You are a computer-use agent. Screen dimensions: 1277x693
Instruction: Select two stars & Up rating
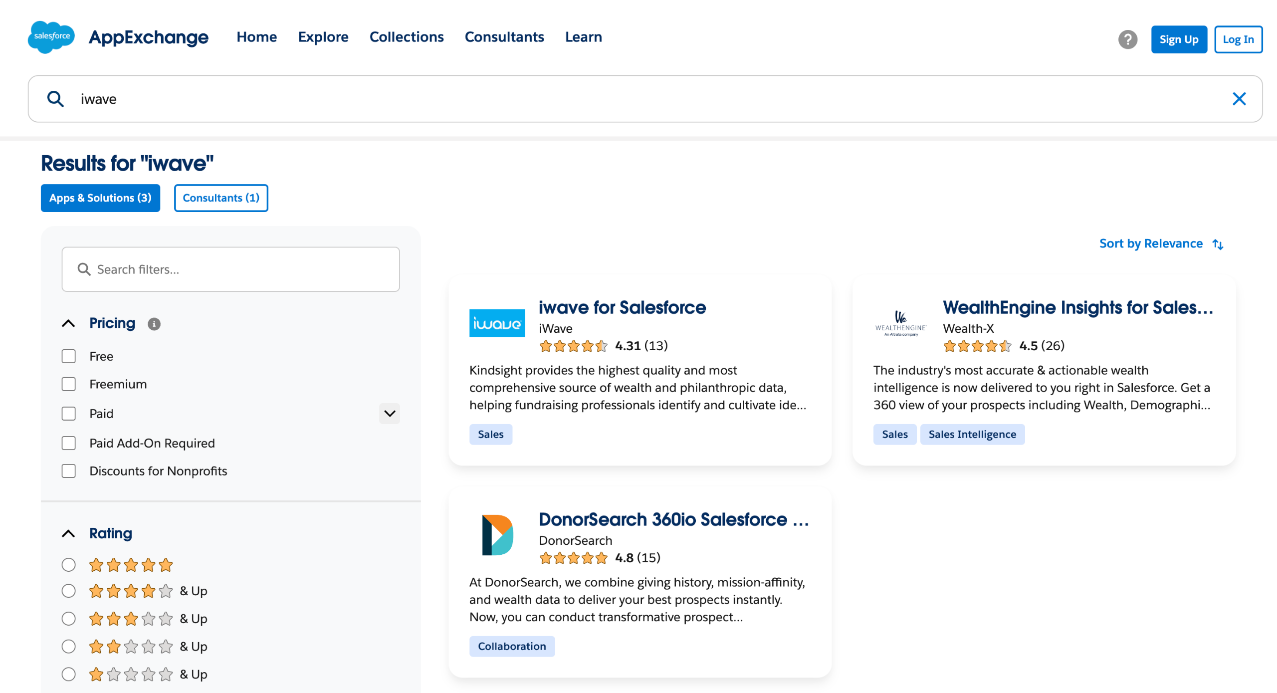[x=68, y=647]
